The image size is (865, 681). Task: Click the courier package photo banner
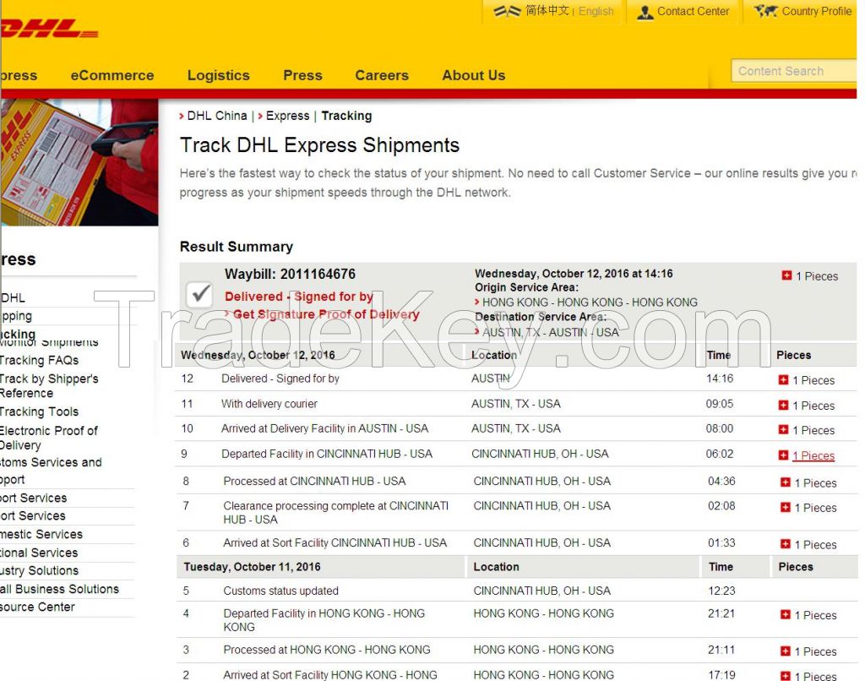(x=79, y=162)
